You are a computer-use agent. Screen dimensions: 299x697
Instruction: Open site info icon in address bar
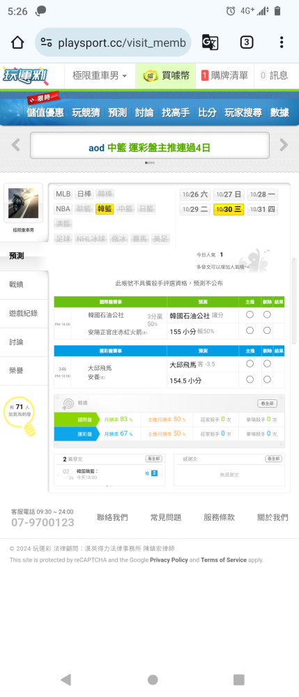[46, 43]
